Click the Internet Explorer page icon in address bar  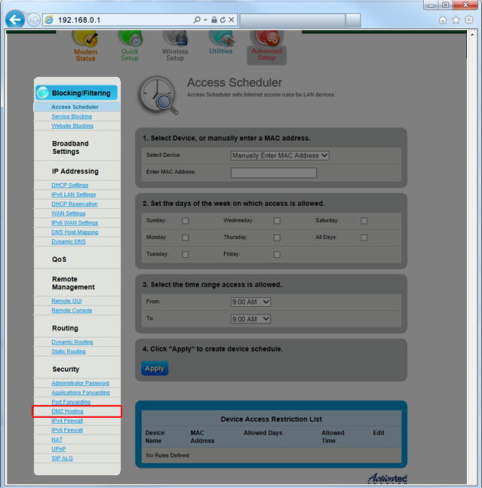[x=49, y=20]
